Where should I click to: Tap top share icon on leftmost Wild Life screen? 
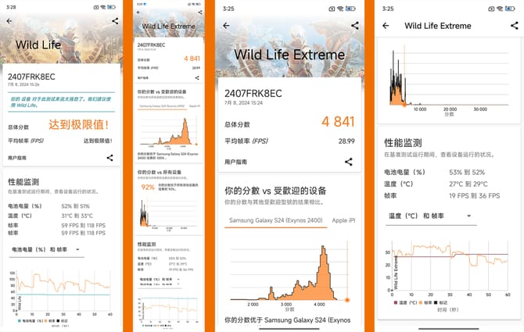[x=115, y=21]
